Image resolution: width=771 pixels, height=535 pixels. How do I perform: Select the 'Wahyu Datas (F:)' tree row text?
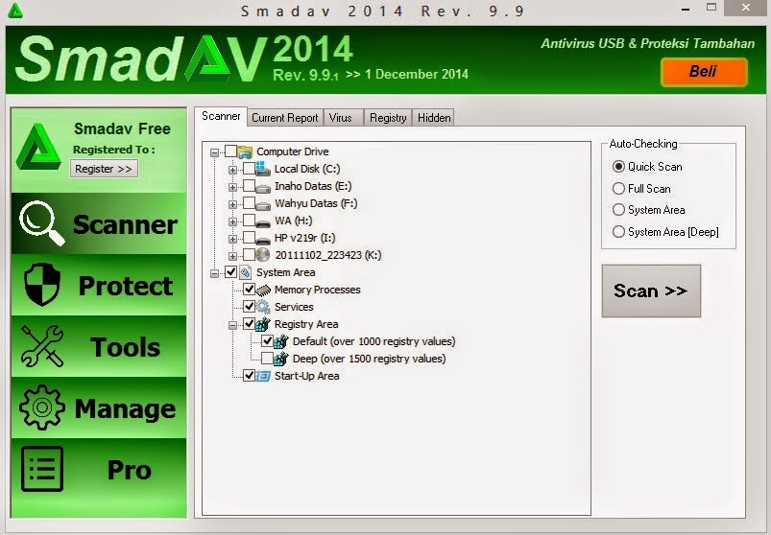[316, 203]
